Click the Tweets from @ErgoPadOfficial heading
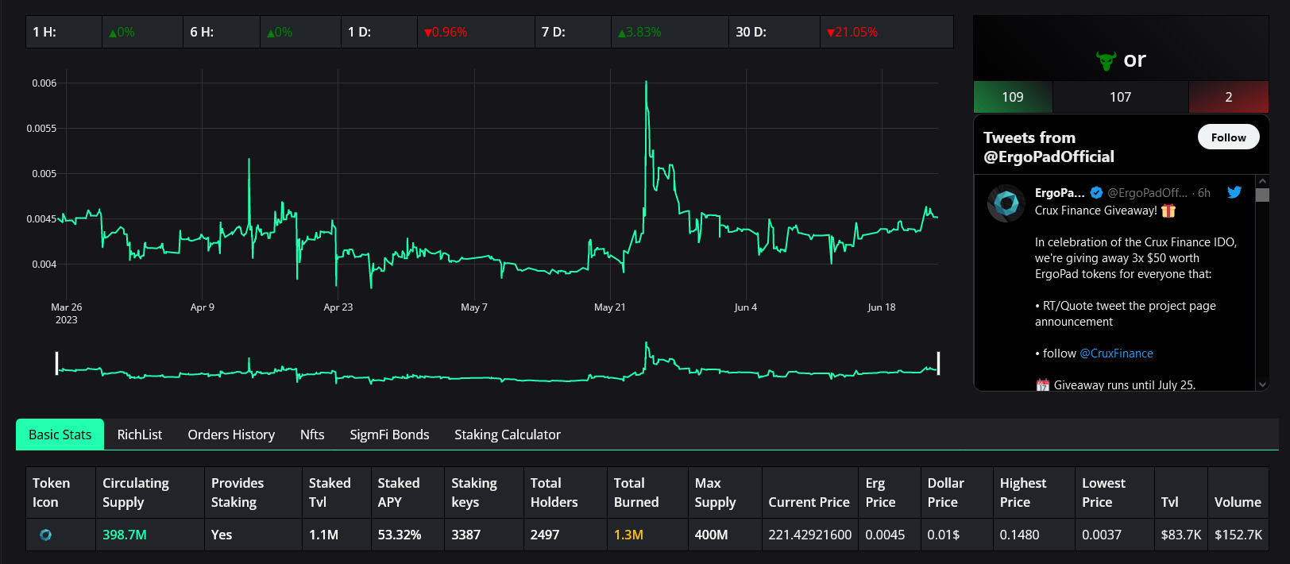1290x564 pixels. pos(1049,147)
